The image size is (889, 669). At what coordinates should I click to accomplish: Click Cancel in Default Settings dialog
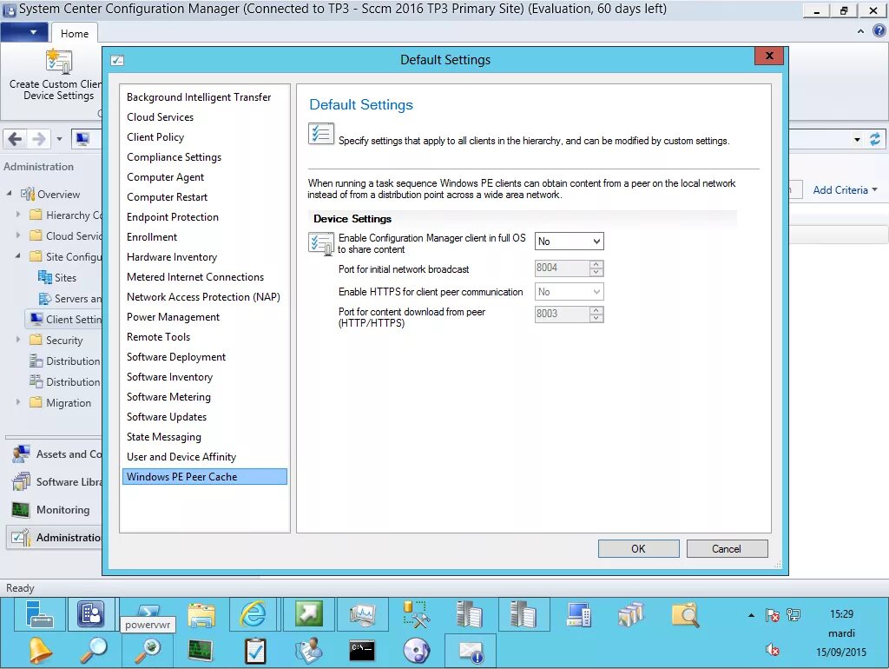coord(727,549)
